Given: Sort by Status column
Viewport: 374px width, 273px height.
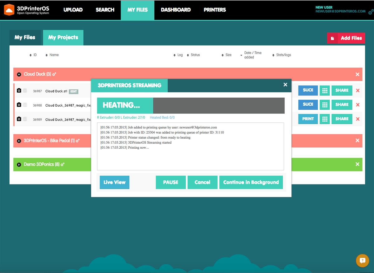Looking at the screenshot, I should (x=193, y=55).
